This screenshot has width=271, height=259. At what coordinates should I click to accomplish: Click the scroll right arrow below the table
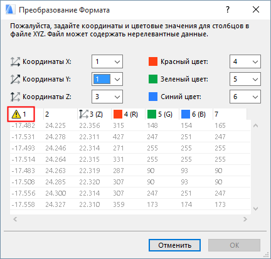coord(245,219)
